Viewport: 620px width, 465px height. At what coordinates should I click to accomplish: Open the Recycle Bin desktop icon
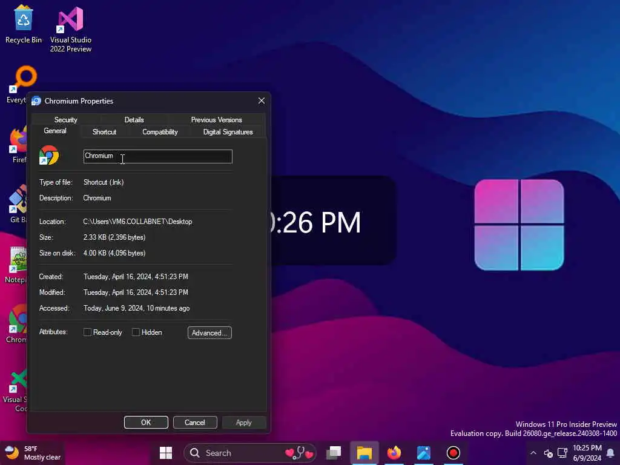(24, 24)
